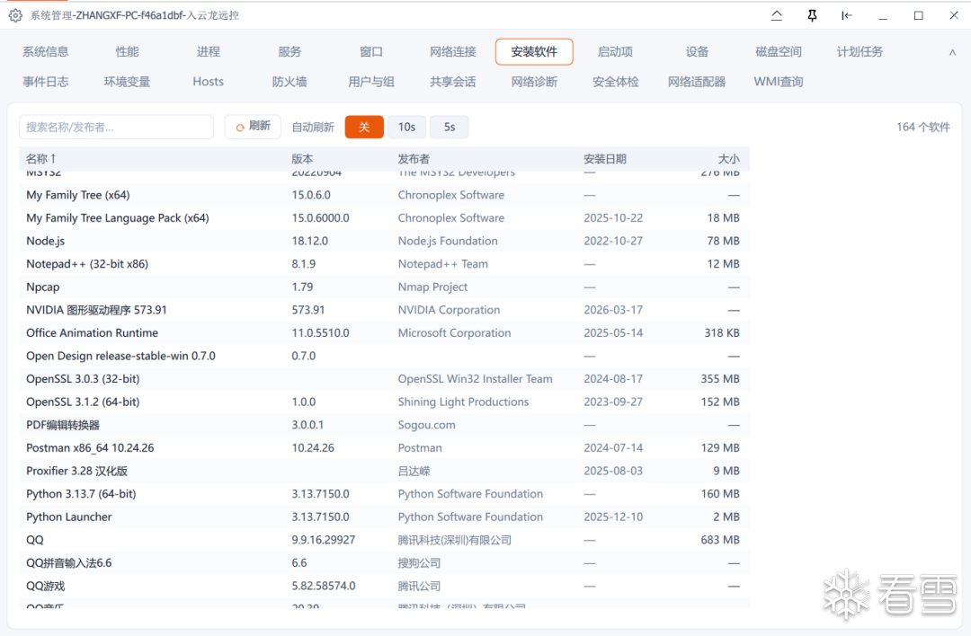
Task: Set auto refresh to 5s
Action: 449,127
